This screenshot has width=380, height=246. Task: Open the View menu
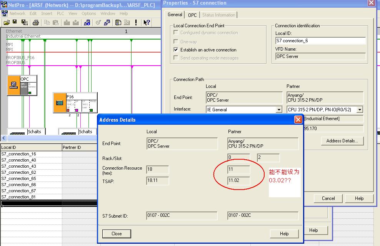(73, 13)
